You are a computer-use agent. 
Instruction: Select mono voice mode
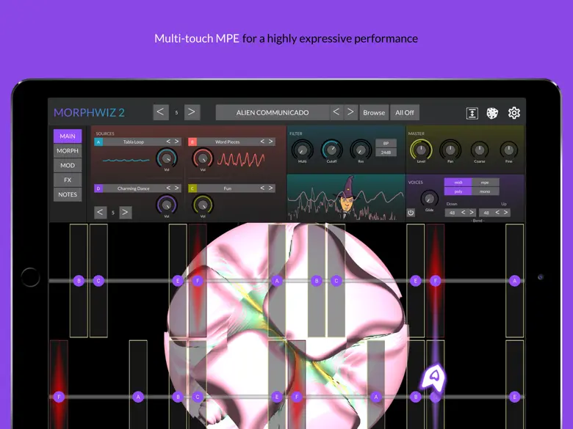coord(485,191)
